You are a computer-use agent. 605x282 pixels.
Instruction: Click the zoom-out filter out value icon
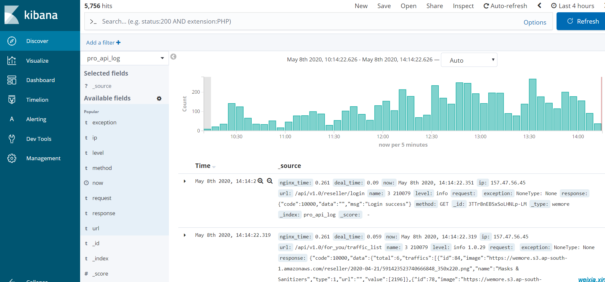[270, 181]
